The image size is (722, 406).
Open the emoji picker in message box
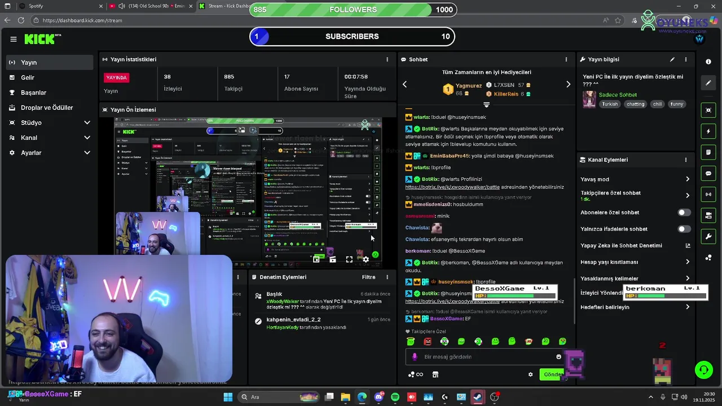click(x=559, y=357)
